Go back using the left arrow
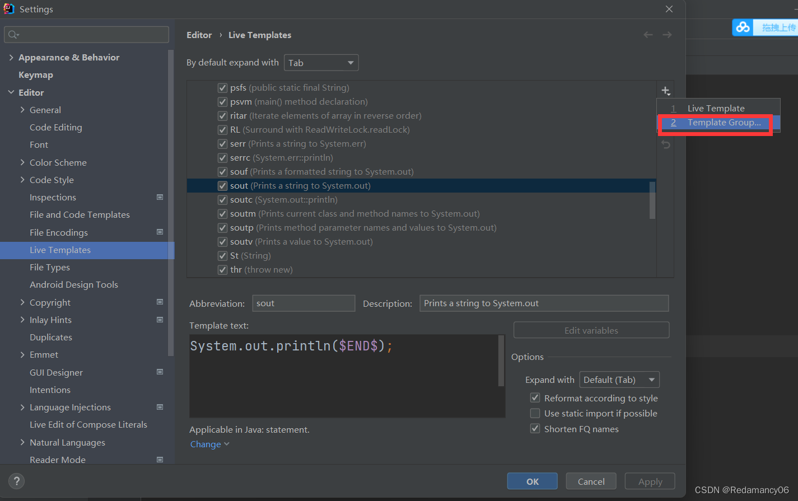798x501 pixels. point(648,35)
